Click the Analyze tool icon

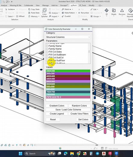(x=50, y=13)
